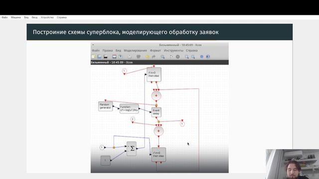Viewport: 319px width, 179px height.
Task: Open the Устройства menu in the top bar
Action: coord(47,17)
